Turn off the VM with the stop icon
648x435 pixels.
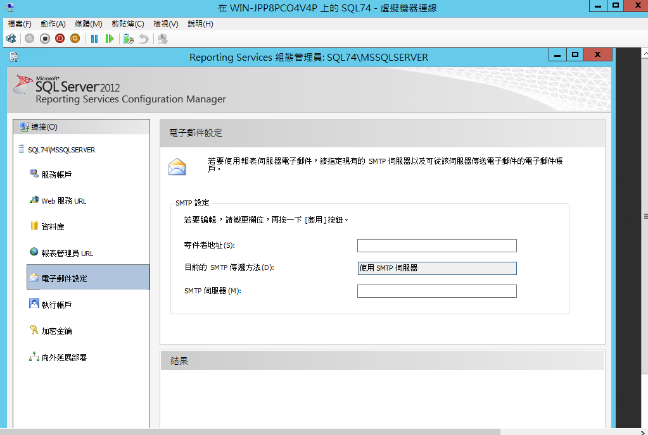[44, 39]
